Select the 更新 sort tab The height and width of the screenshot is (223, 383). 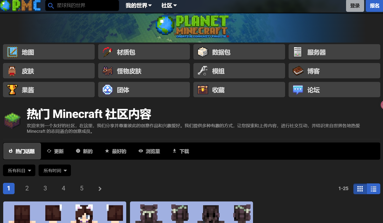55,151
